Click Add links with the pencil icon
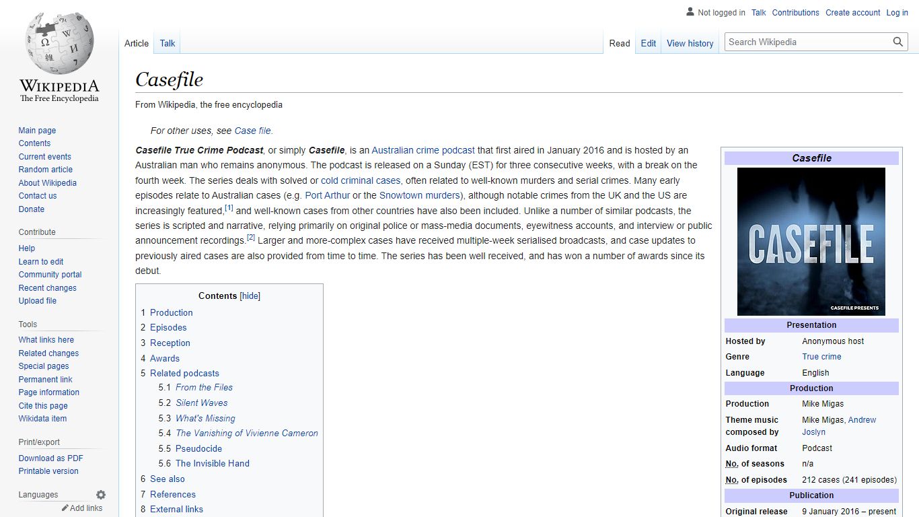 [82, 508]
